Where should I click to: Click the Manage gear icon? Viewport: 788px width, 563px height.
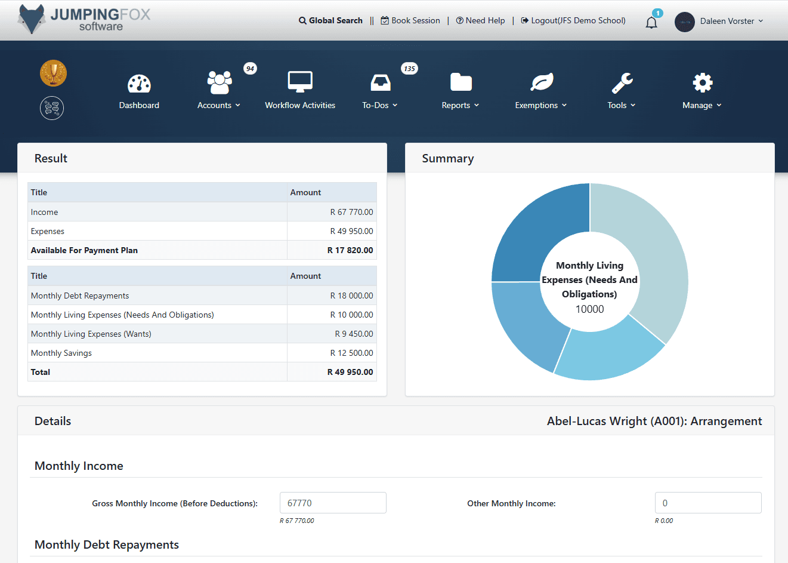coord(703,82)
